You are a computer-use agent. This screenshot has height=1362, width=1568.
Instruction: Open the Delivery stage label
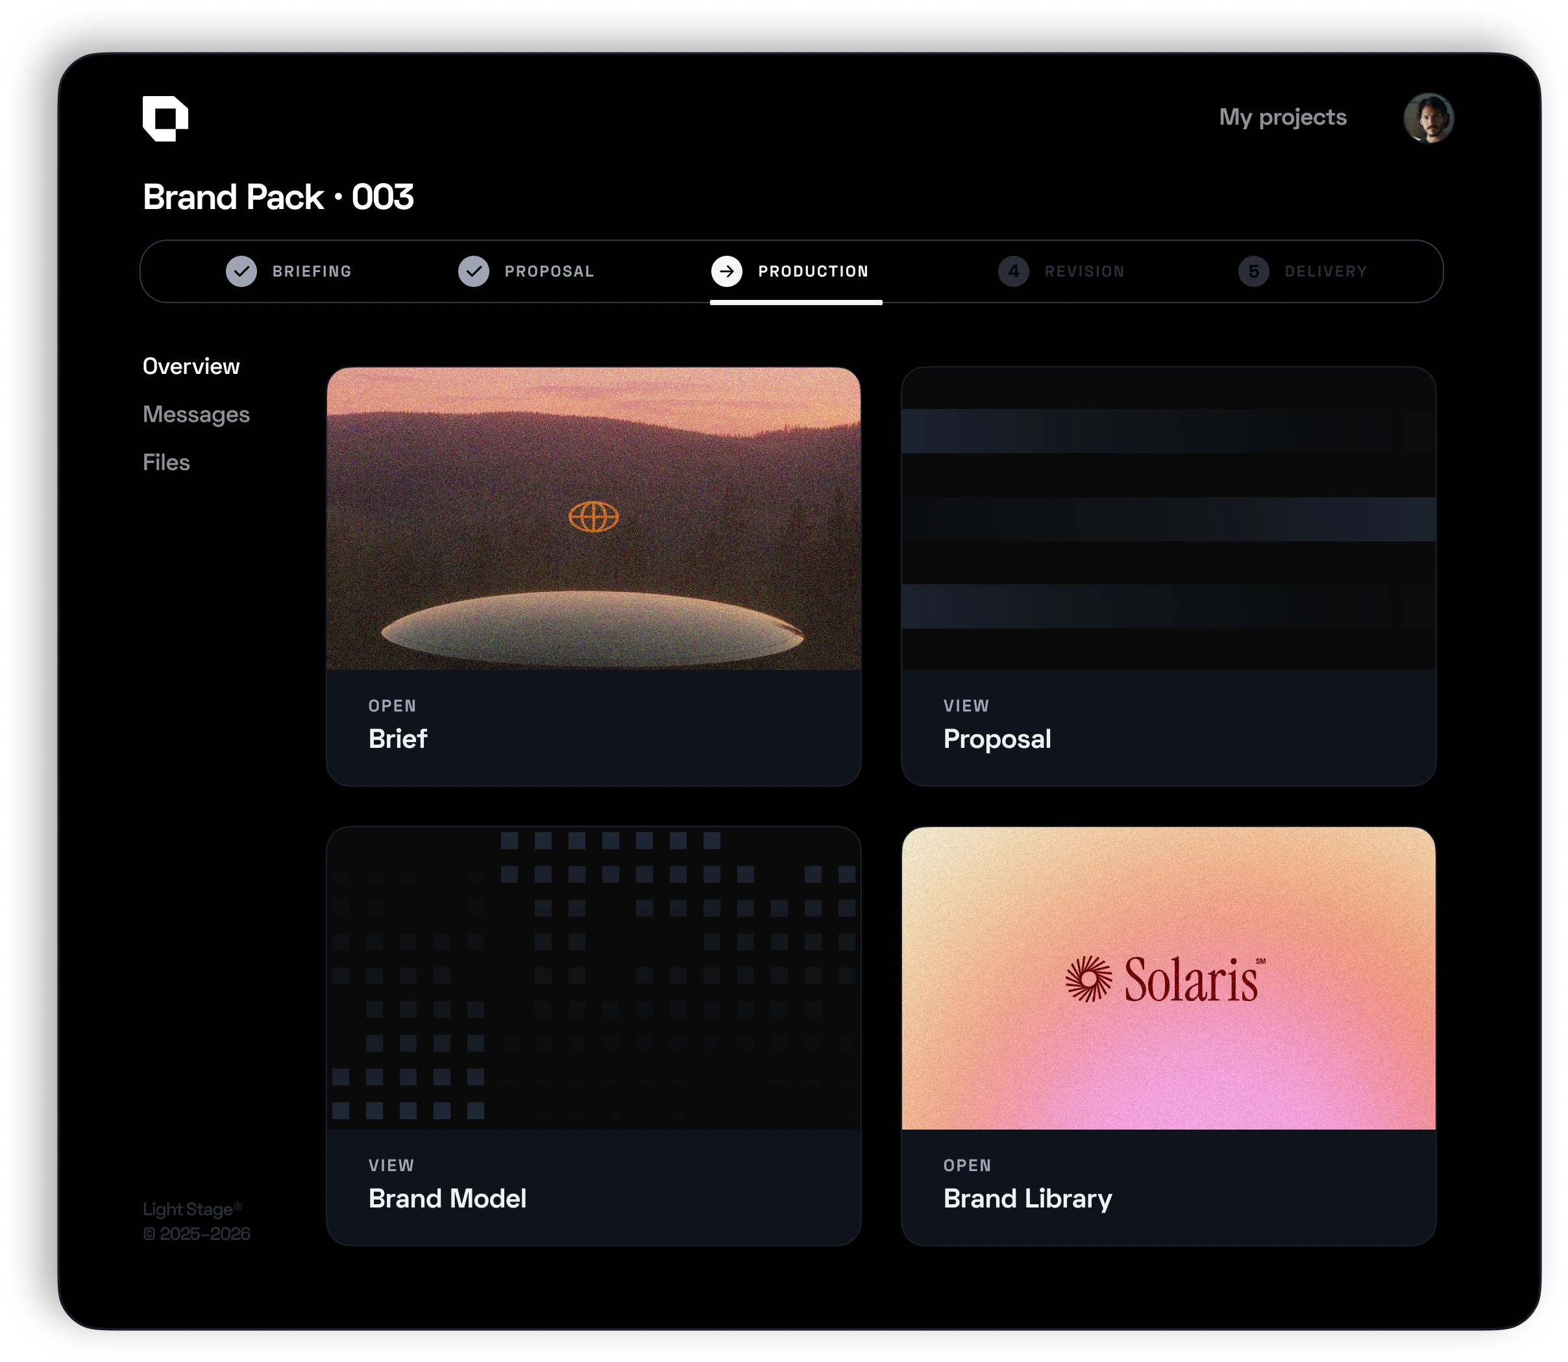coord(1326,271)
